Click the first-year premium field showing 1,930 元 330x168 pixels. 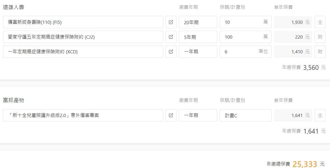(x=293, y=22)
